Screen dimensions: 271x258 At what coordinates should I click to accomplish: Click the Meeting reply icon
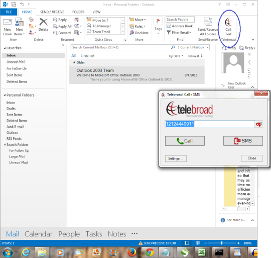[77, 20]
